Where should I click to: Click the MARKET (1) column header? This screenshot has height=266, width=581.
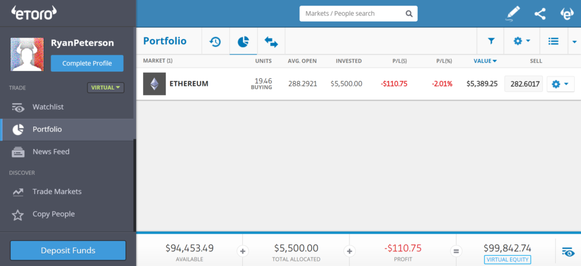click(x=158, y=61)
